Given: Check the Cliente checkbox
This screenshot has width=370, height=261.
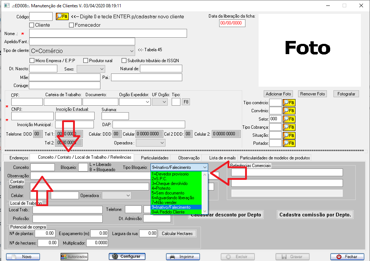Looking at the screenshot, I should (32, 25).
